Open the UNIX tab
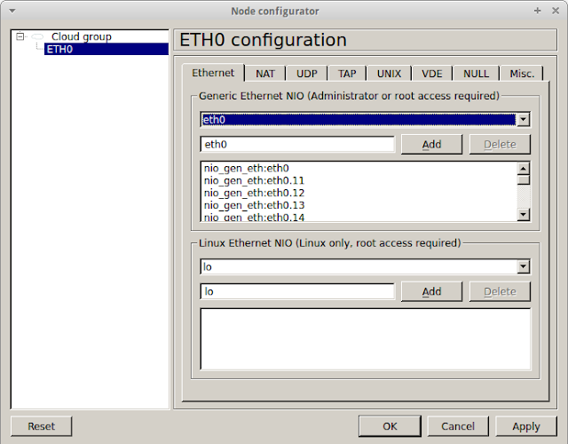The image size is (568, 444). pyautogui.click(x=389, y=74)
